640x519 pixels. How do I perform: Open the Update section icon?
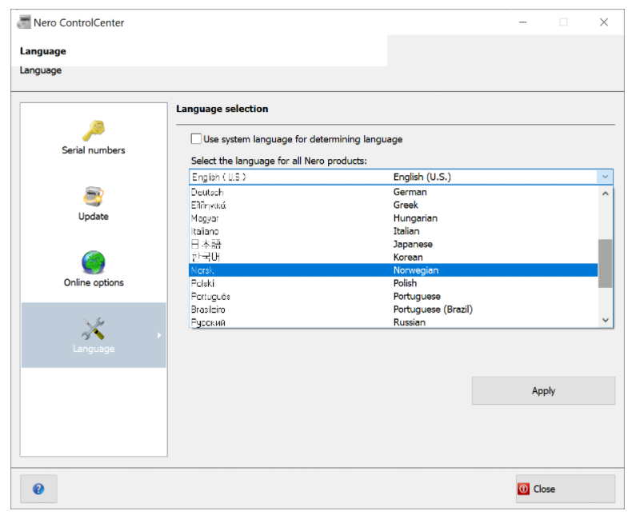(94, 197)
